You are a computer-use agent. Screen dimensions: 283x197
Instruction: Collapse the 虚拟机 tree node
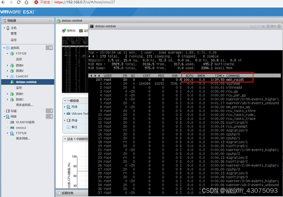[x=4, y=48]
